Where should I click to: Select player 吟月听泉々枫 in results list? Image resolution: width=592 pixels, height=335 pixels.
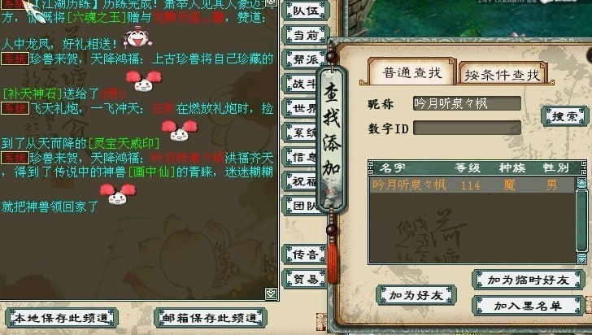pyautogui.click(x=472, y=185)
